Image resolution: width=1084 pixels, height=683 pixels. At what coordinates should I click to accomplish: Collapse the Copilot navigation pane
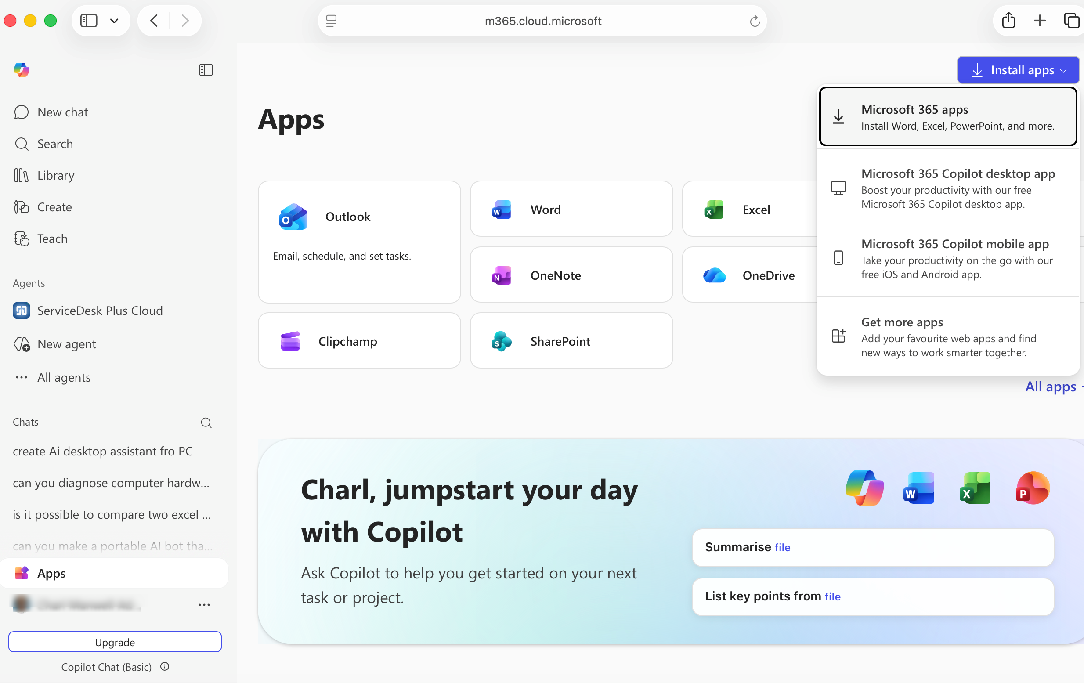click(x=206, y=70)
